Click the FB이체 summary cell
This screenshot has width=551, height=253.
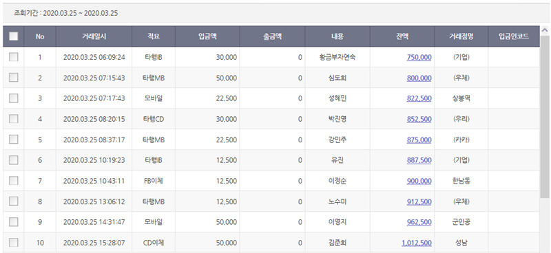[x=154, y=181]
